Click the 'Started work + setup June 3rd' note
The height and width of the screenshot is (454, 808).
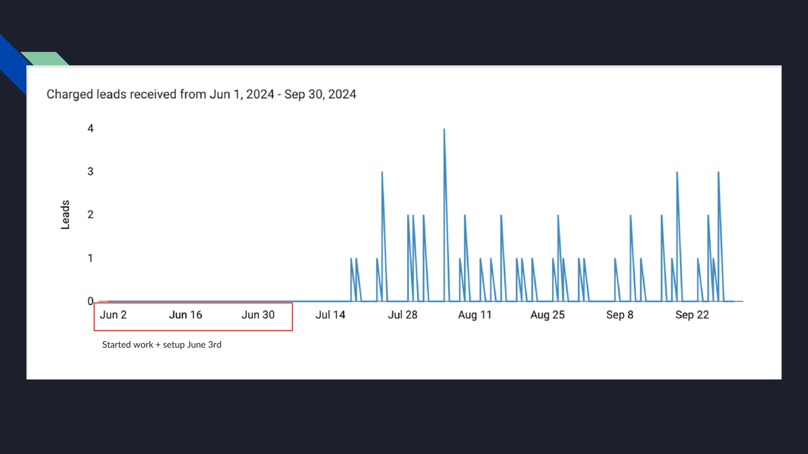pyautogui.click(x=162, y=345)
